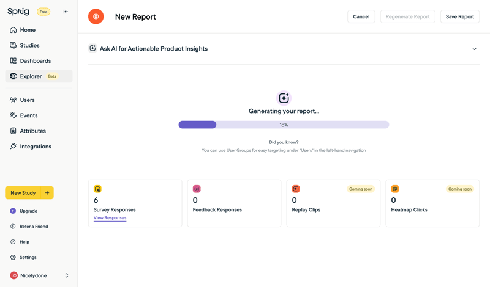Go to Integrations
The image size is (490, 287).
pos(39,146)
